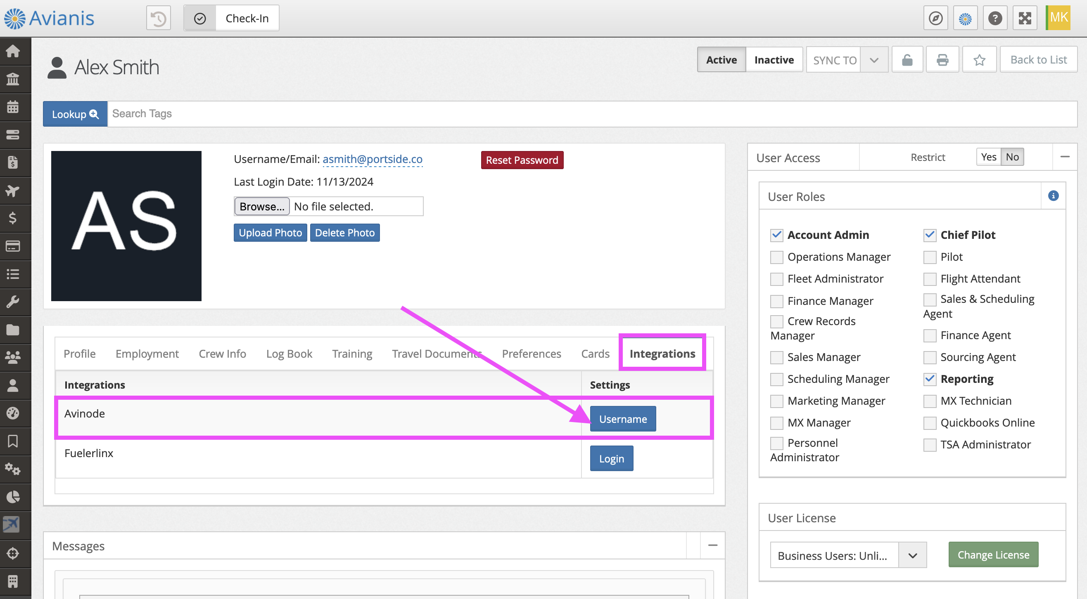Click the Avinode Username button

pos(623,419)
